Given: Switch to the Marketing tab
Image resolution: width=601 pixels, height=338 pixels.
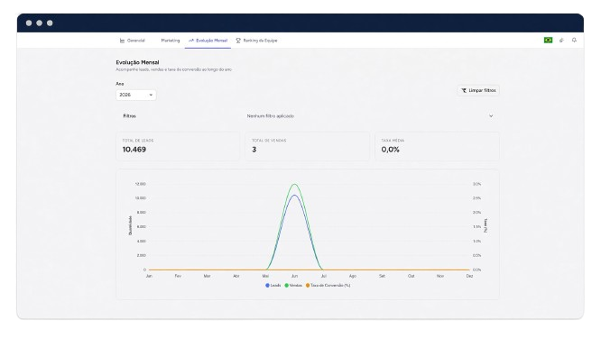Looking at the screenshot, I should tap(171, 41).
